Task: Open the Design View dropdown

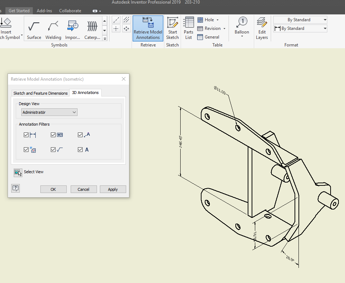Action: click(75, 112)
